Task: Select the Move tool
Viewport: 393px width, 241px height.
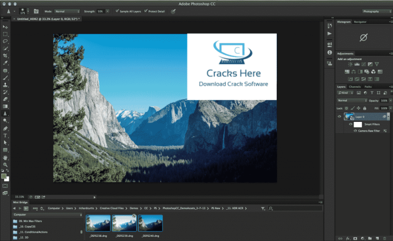Action: tap(5, 27)
